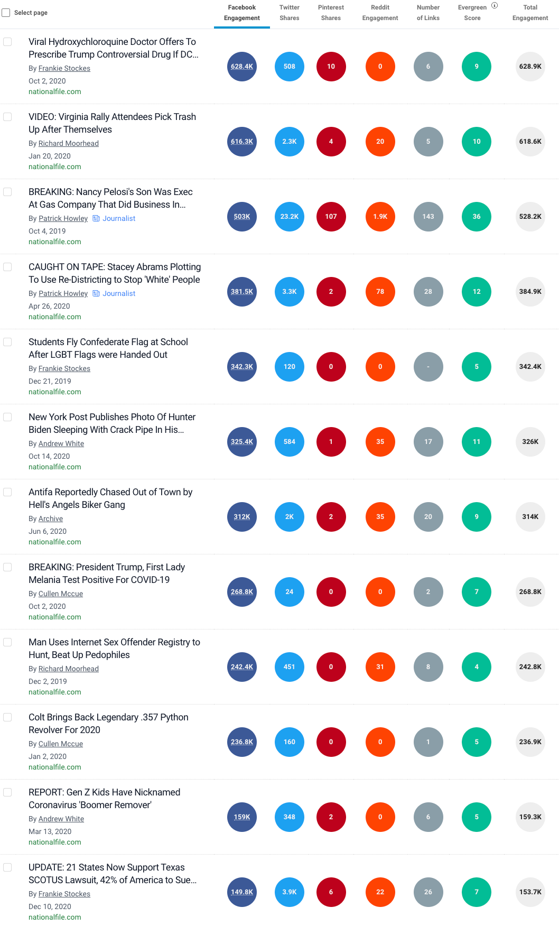Check the Viral Hydroxychloroquine Doctor article checkbox
The image size is (559, 926).
coord(8,42)
